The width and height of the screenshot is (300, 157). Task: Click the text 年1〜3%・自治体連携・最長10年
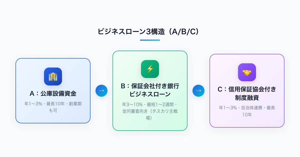(x=247, y=111)
